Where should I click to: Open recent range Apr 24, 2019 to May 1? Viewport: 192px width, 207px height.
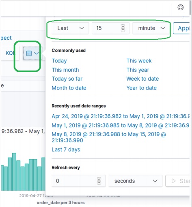pos(121,116)
